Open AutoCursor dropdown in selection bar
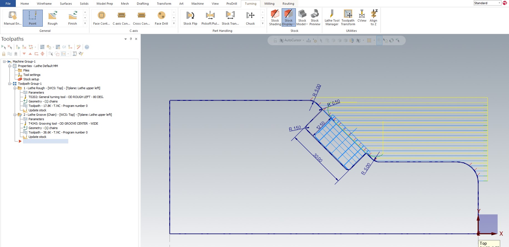Screen dimensions: 509x247 click(303, 40)
